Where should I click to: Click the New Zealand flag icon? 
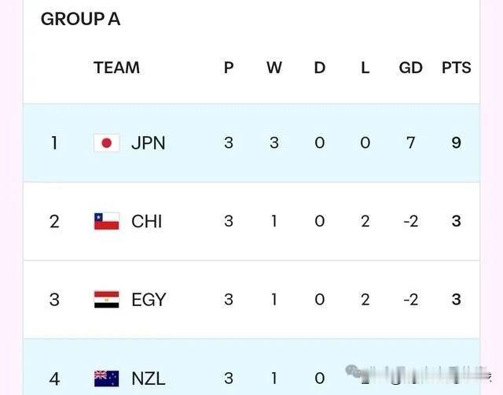coord(106,378)
